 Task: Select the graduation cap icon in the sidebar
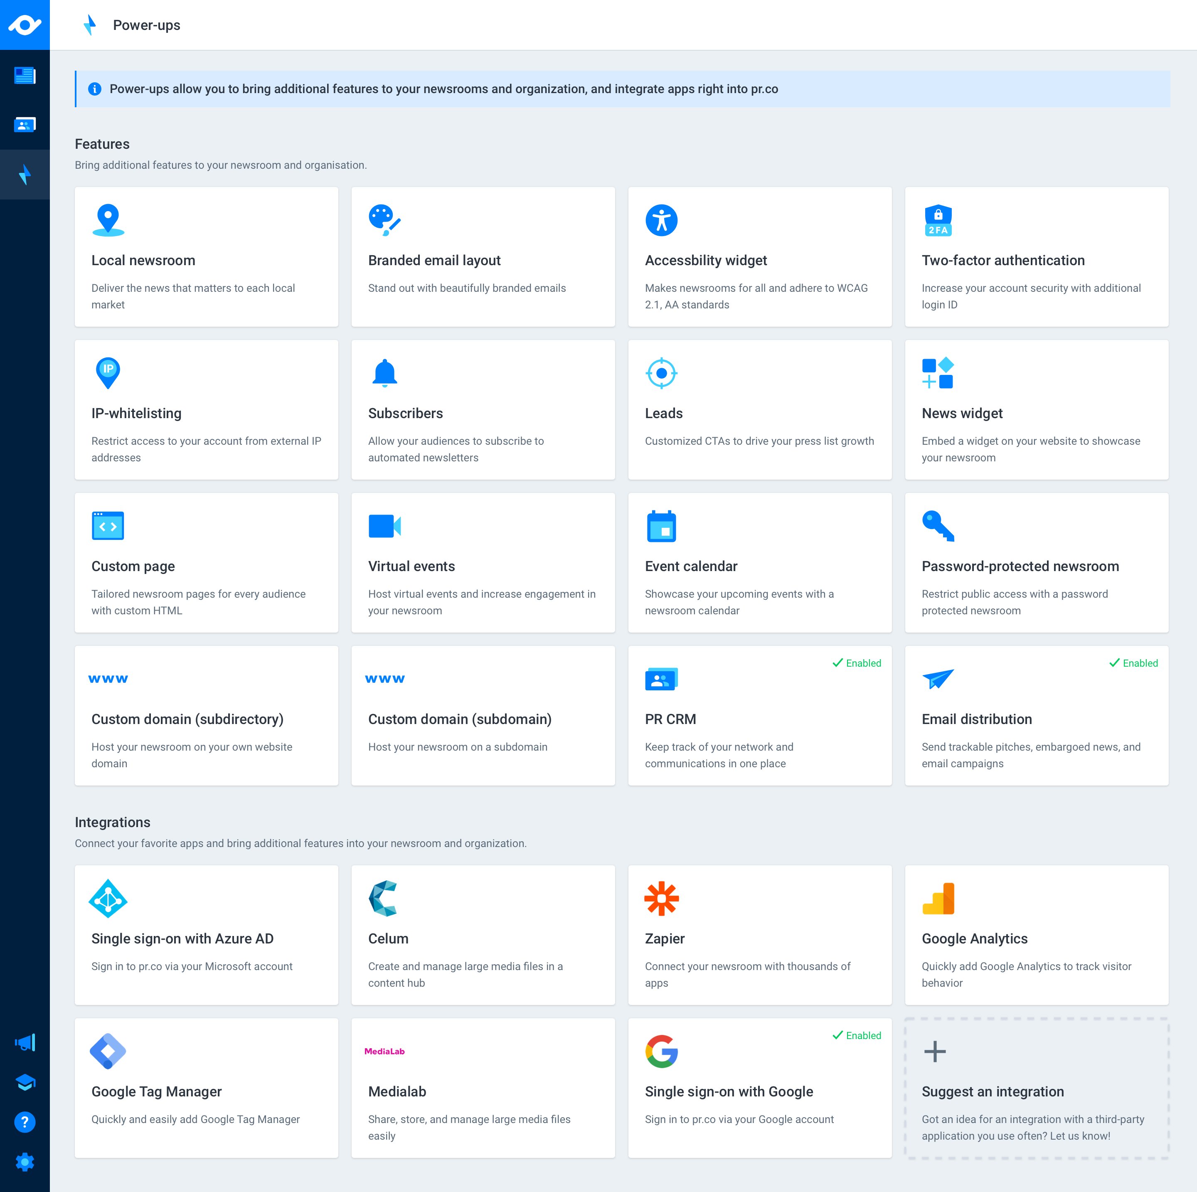25,1082
